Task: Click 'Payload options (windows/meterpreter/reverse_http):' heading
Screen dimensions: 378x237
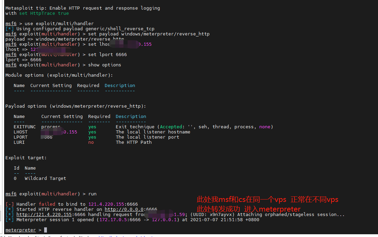Action: [x=76, y=106]
